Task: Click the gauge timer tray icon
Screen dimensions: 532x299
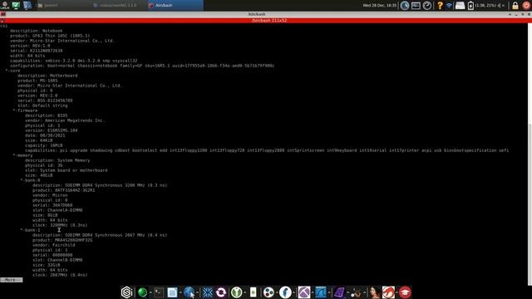Action: 427,6
